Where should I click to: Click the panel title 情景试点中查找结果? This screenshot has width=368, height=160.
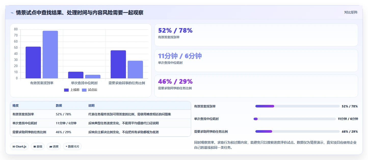click(80, 13)
